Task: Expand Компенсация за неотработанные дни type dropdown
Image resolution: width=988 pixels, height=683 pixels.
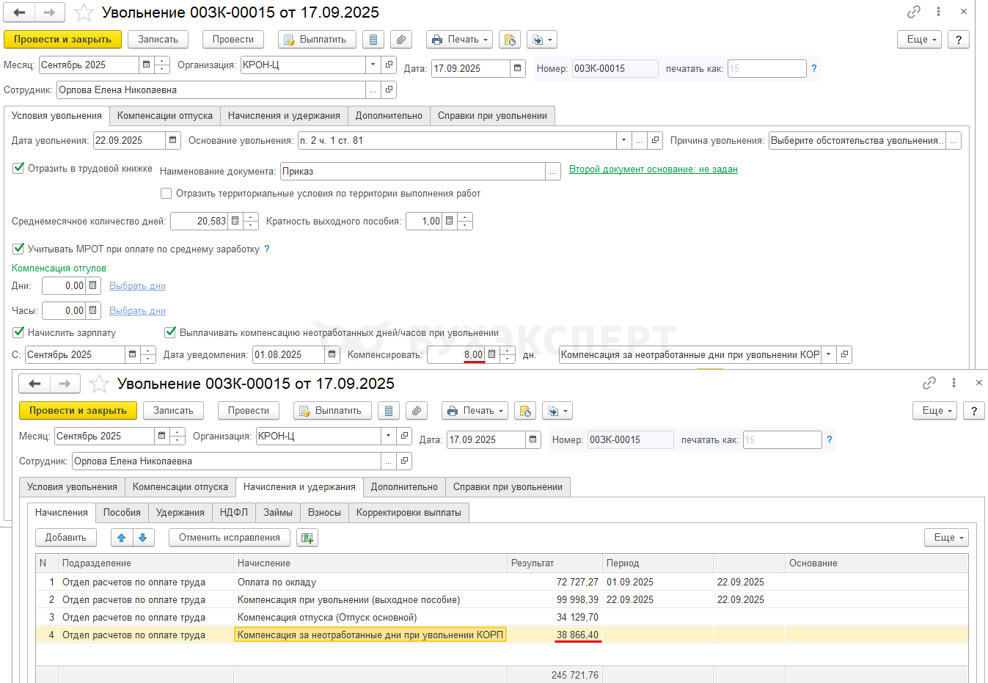Action: click(829, 354)
